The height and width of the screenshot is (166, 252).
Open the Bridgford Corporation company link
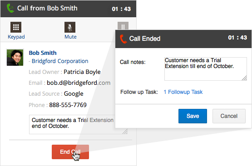[x=60, y=61]
